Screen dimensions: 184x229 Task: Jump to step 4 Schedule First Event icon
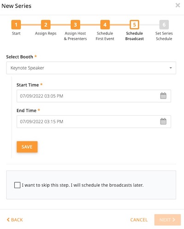coord(105,24)
